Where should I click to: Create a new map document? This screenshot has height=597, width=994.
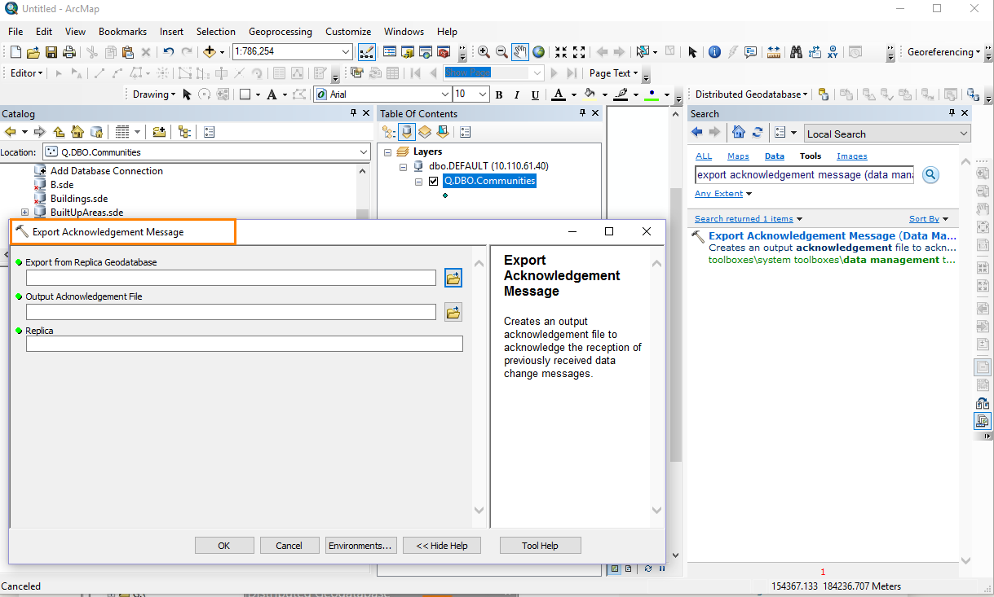tap(15, 52)
